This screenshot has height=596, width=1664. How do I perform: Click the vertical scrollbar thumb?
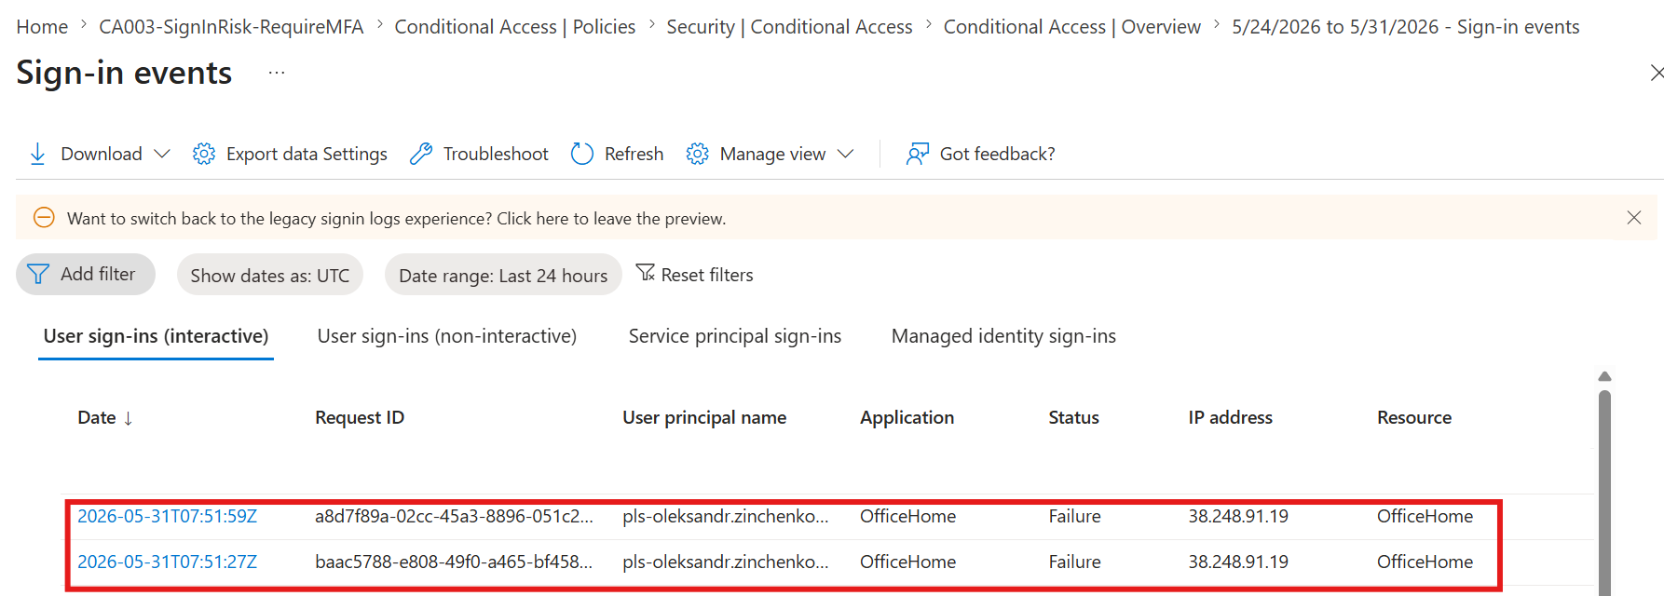tap(1604, 494)
